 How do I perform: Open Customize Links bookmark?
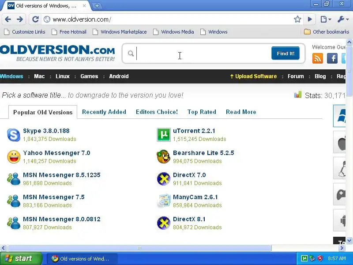(25, 32)
